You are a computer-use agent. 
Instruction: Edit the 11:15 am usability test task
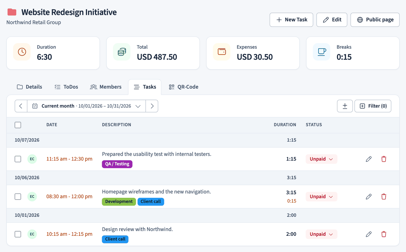pos(369,159)
